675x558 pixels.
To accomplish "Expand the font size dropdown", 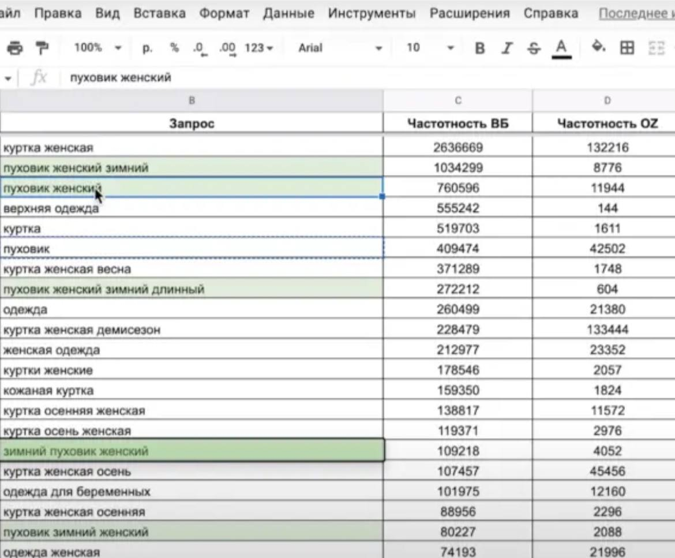I will click(430, 48).
